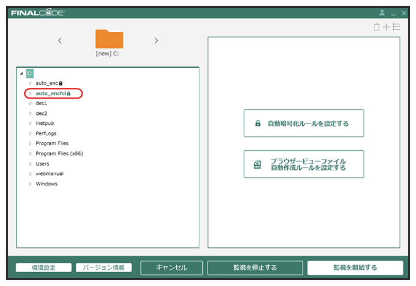Select dec1 in the folder tree

pyautogui.click(x=42, y=103)
